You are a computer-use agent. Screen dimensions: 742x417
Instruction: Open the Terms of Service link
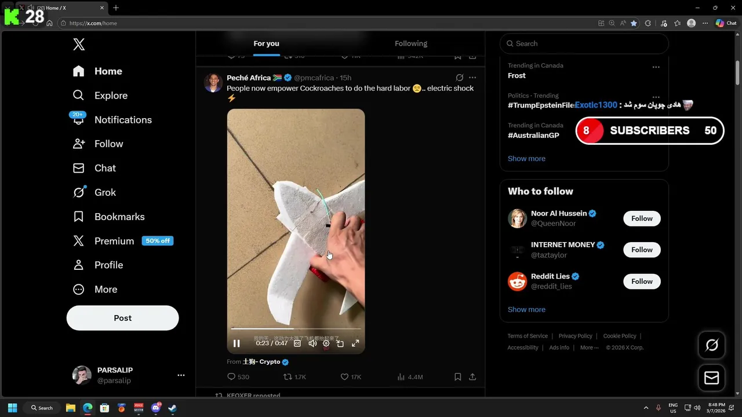tap(528, 336)
